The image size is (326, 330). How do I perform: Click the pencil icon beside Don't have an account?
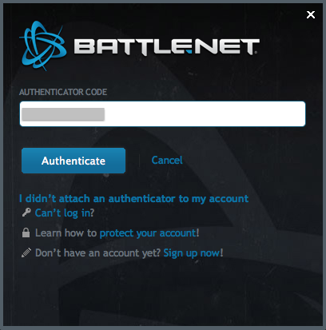(26, 252)
